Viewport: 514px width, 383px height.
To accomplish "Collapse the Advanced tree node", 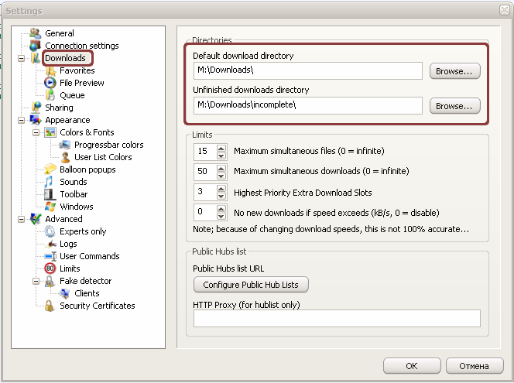I will (x=21, y=219).
